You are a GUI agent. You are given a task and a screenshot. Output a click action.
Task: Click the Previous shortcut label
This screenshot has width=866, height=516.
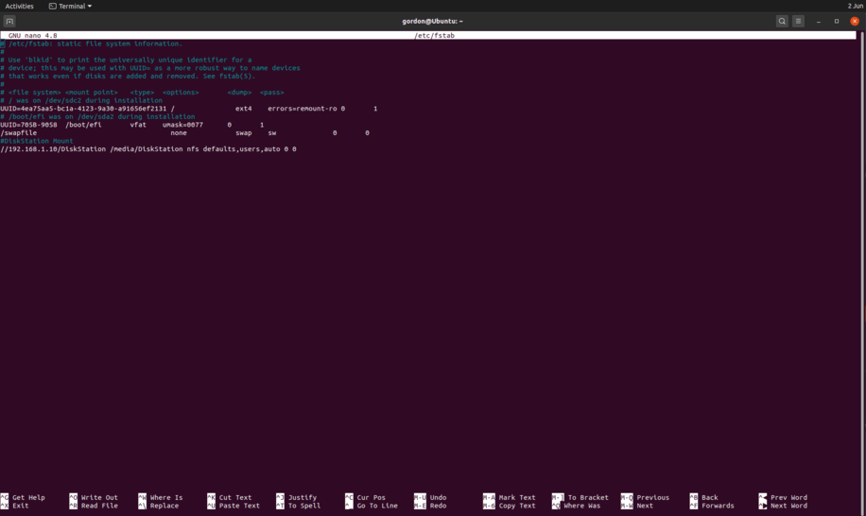653,498
